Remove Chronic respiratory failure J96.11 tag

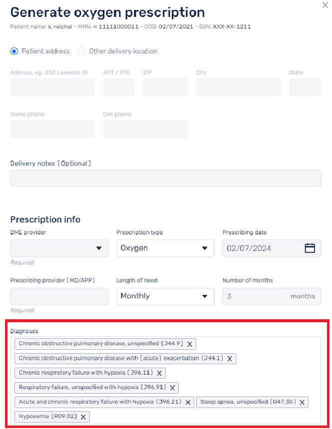click(159, 373)
